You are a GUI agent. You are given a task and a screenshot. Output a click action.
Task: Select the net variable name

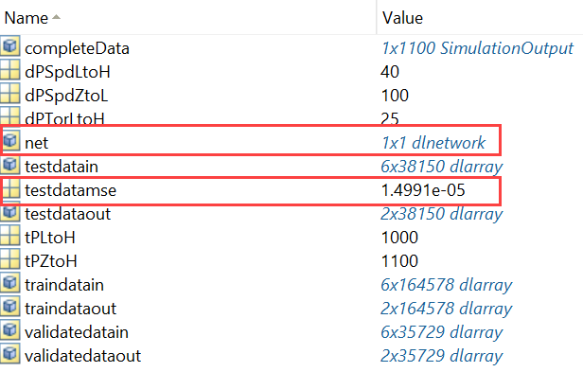[36, 143]
